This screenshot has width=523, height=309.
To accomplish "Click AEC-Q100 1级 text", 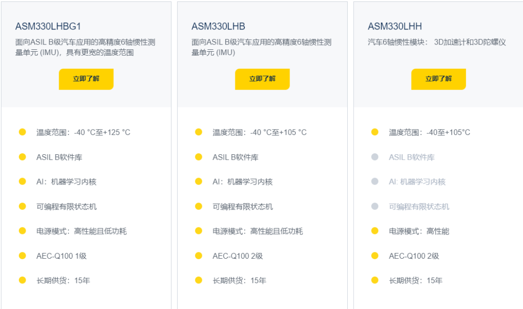I will (62, 256).
